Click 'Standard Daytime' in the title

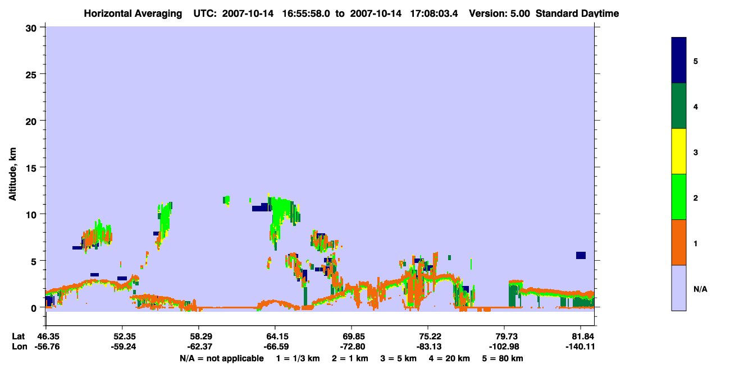pos(577,13)
